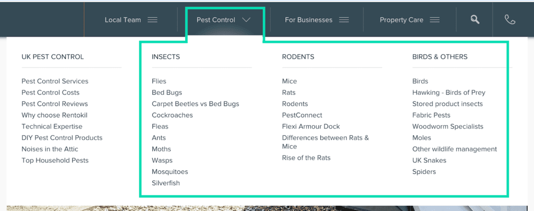Open Technical Expertise page

(x=52, y=126)
